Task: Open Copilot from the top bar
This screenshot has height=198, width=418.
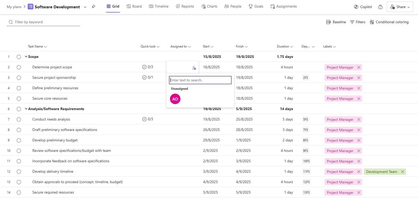Action: pyautogui.click(x=363, y=7)
